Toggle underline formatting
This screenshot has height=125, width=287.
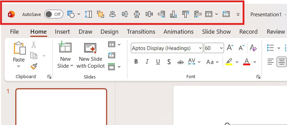click(x=158, y=62)
